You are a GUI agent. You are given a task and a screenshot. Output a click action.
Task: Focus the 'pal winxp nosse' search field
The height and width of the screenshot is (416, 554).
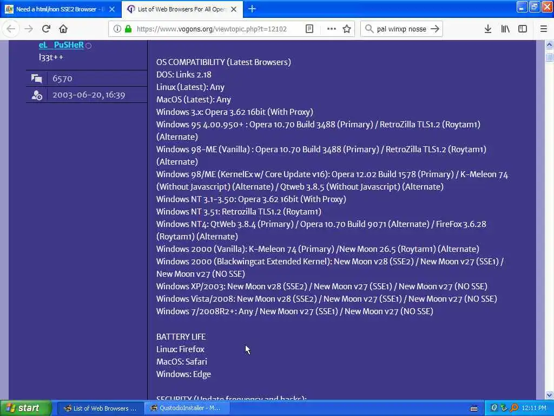pyautogui.click(x=401, y=29)
